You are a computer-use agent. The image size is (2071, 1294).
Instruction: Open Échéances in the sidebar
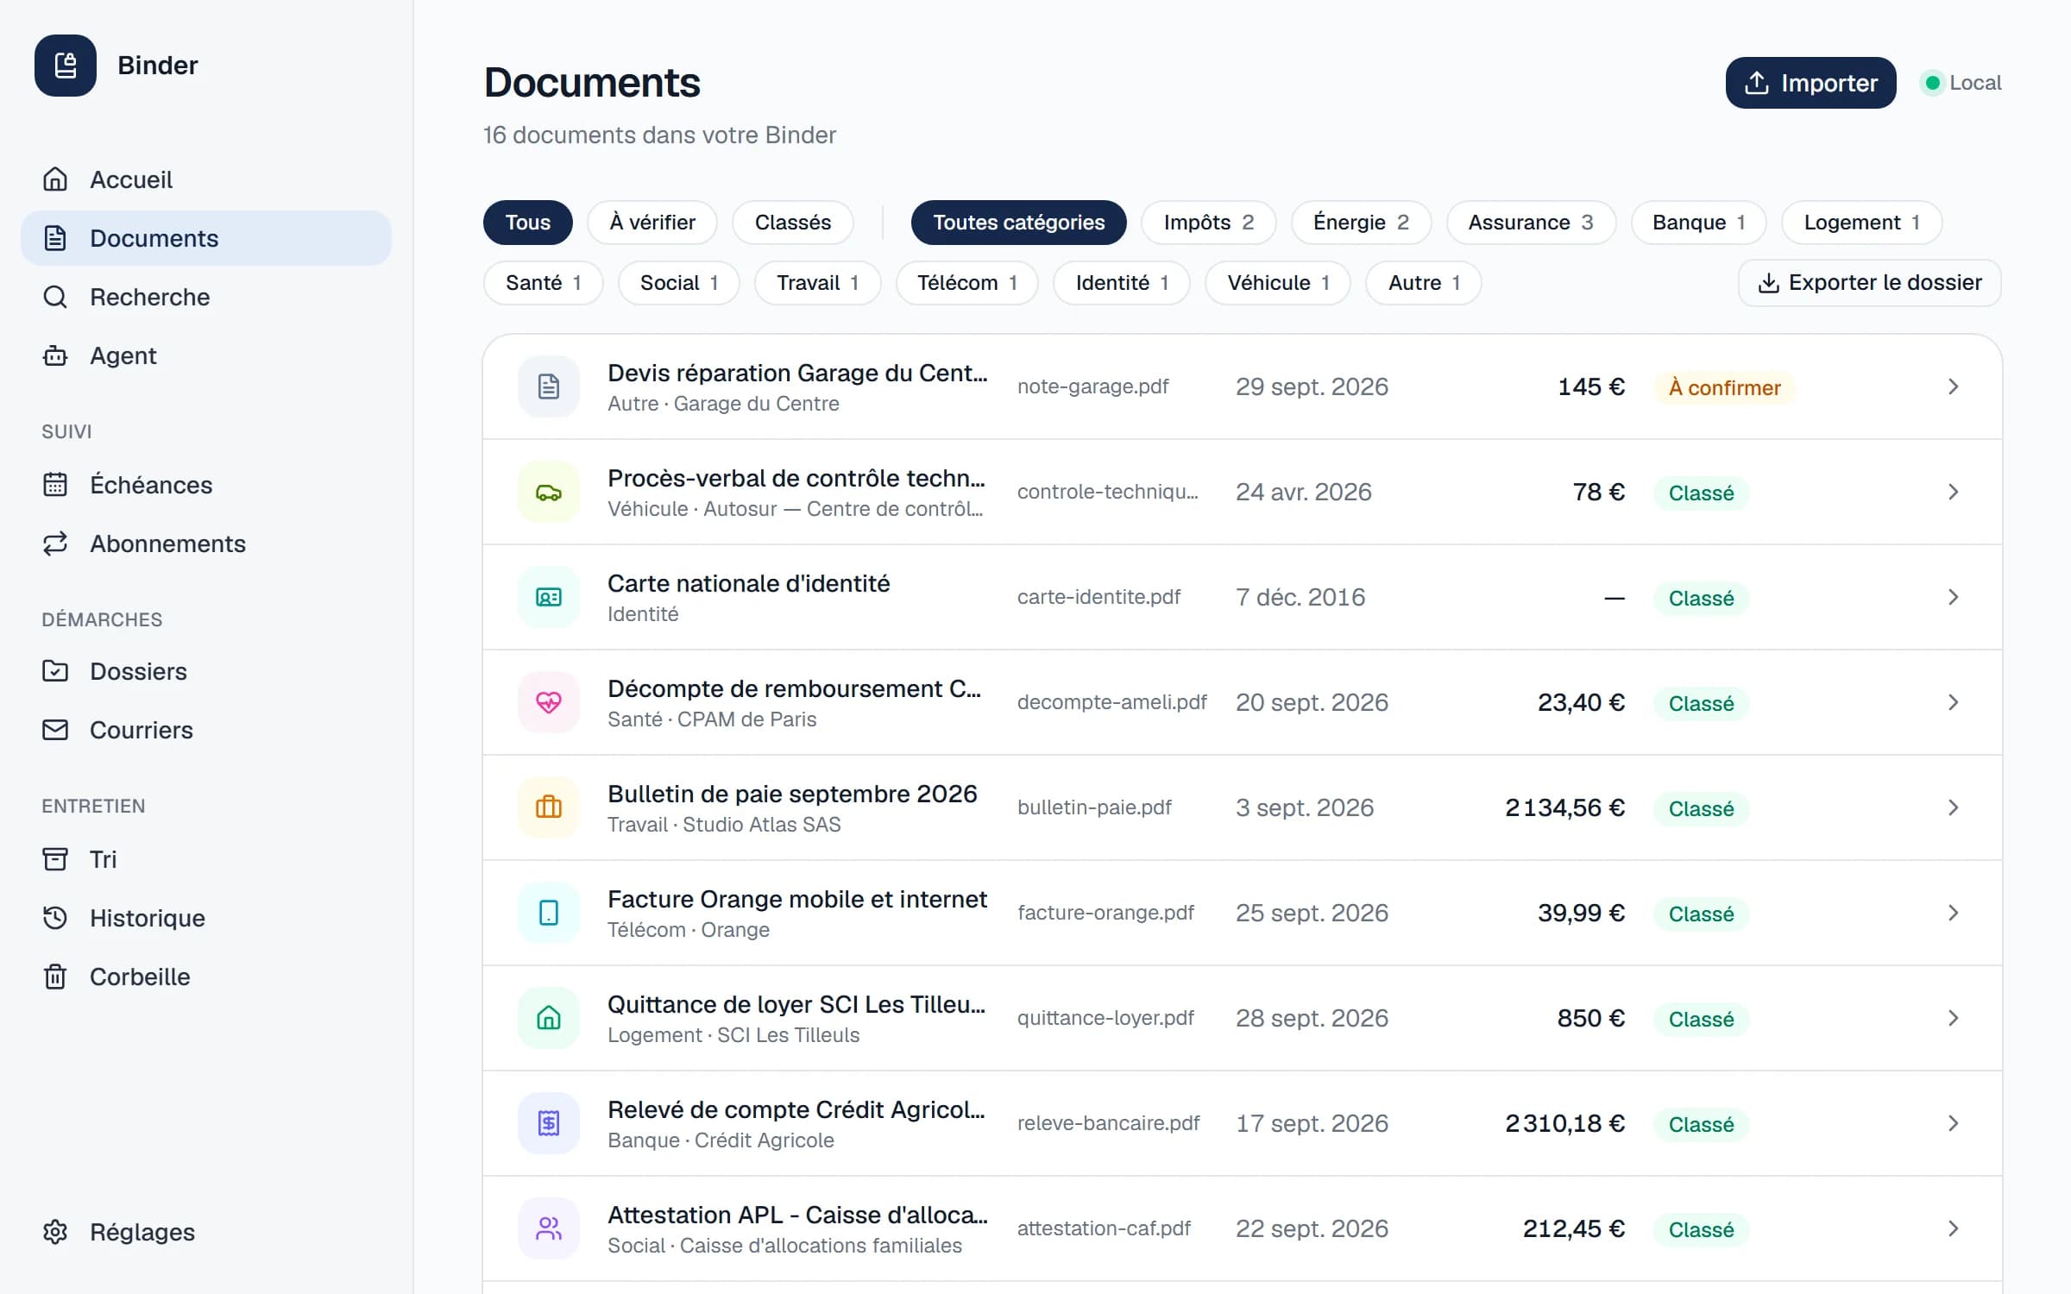coord(206,485)
